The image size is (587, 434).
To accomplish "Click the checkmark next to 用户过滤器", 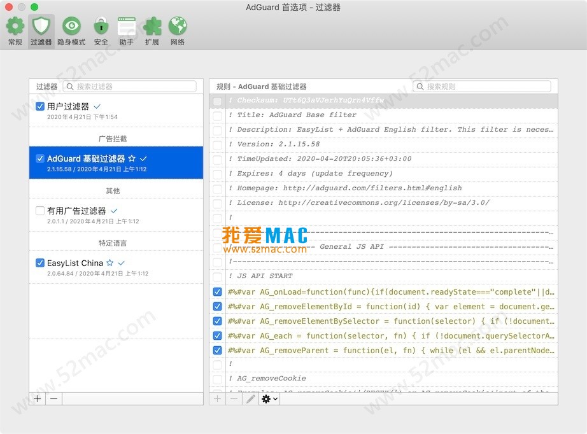I will click(x=97, y=107).
